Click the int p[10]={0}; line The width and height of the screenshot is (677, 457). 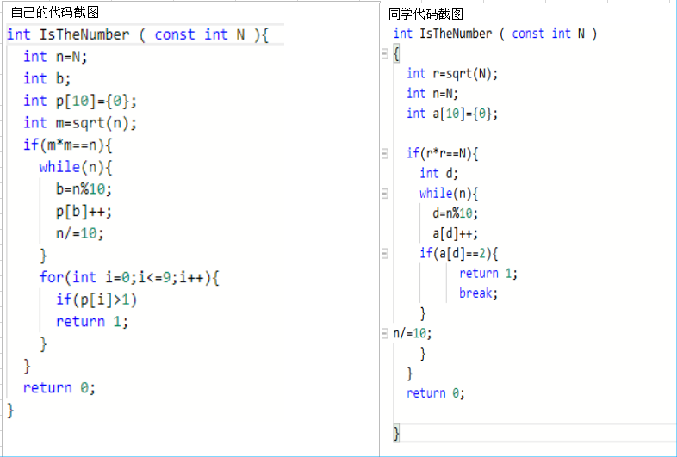80,101
